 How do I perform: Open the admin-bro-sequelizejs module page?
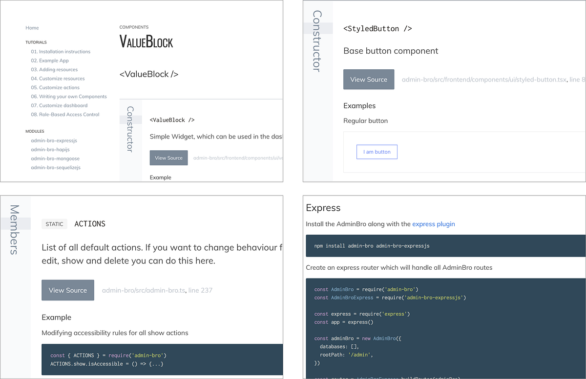point(54,167)
